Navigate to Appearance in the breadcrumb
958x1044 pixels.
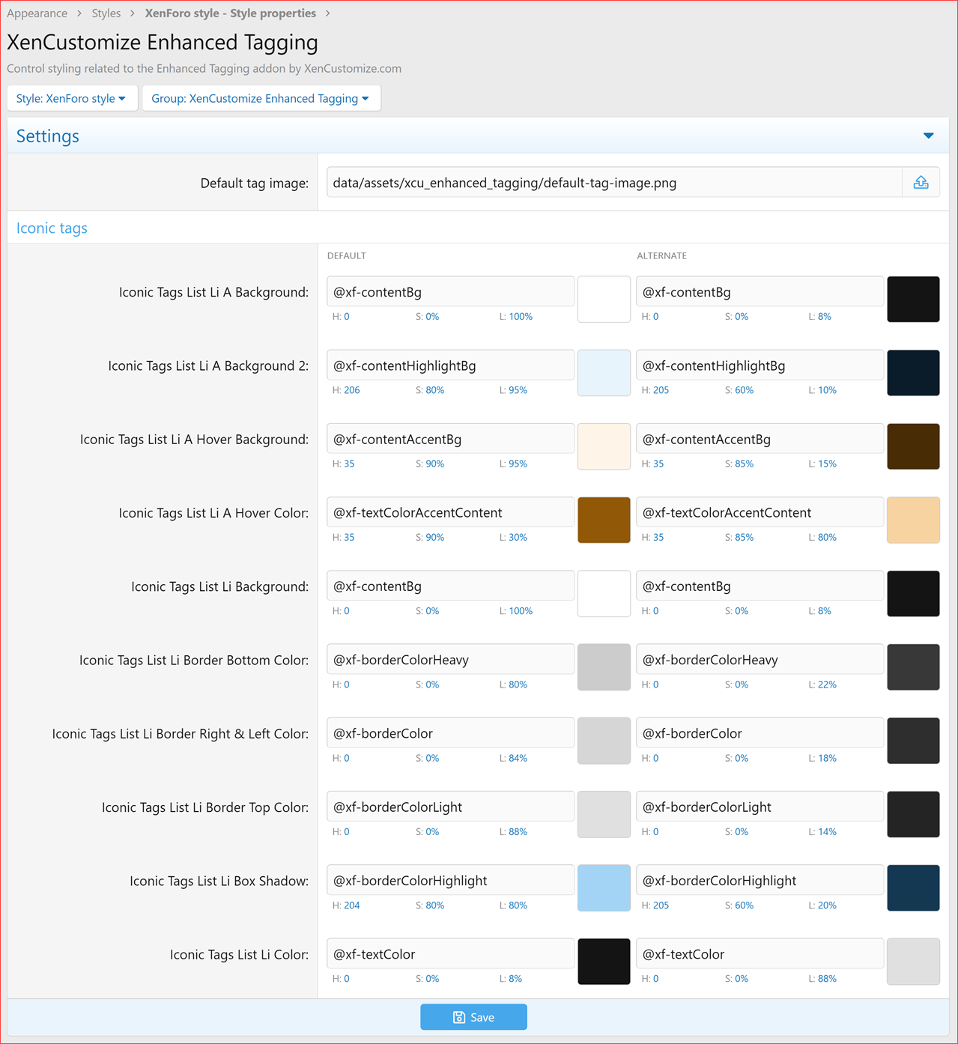(37, 13)
